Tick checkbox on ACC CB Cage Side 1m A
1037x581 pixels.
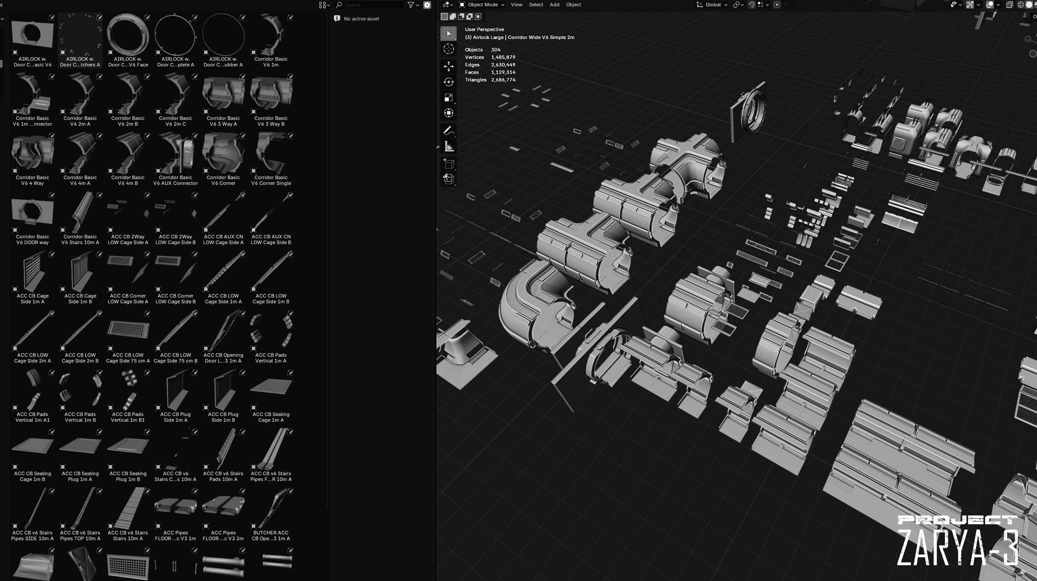(x=15, y=289)
